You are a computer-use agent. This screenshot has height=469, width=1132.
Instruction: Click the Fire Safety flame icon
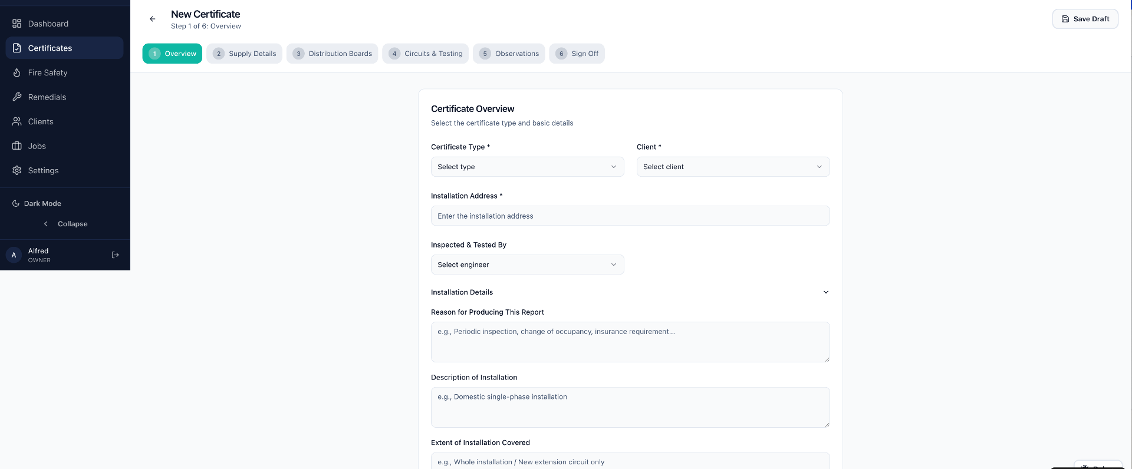click(x=17, y=72)
